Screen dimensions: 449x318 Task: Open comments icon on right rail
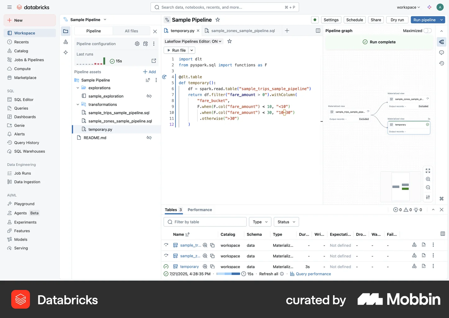[x=442, y=53]
